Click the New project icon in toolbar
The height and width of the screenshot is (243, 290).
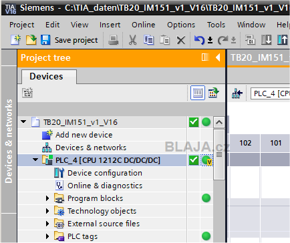pyautogui.click(x=15, y=40)
